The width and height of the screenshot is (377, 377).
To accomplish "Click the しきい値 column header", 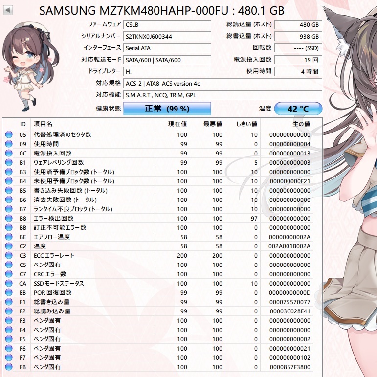I will pos(243,124).
